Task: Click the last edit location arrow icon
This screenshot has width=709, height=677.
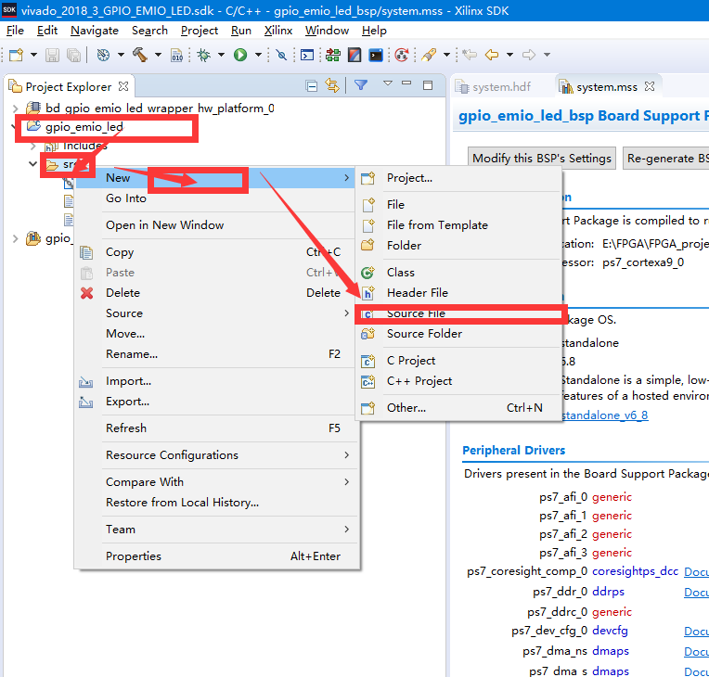Action: (x=470, y=55)
